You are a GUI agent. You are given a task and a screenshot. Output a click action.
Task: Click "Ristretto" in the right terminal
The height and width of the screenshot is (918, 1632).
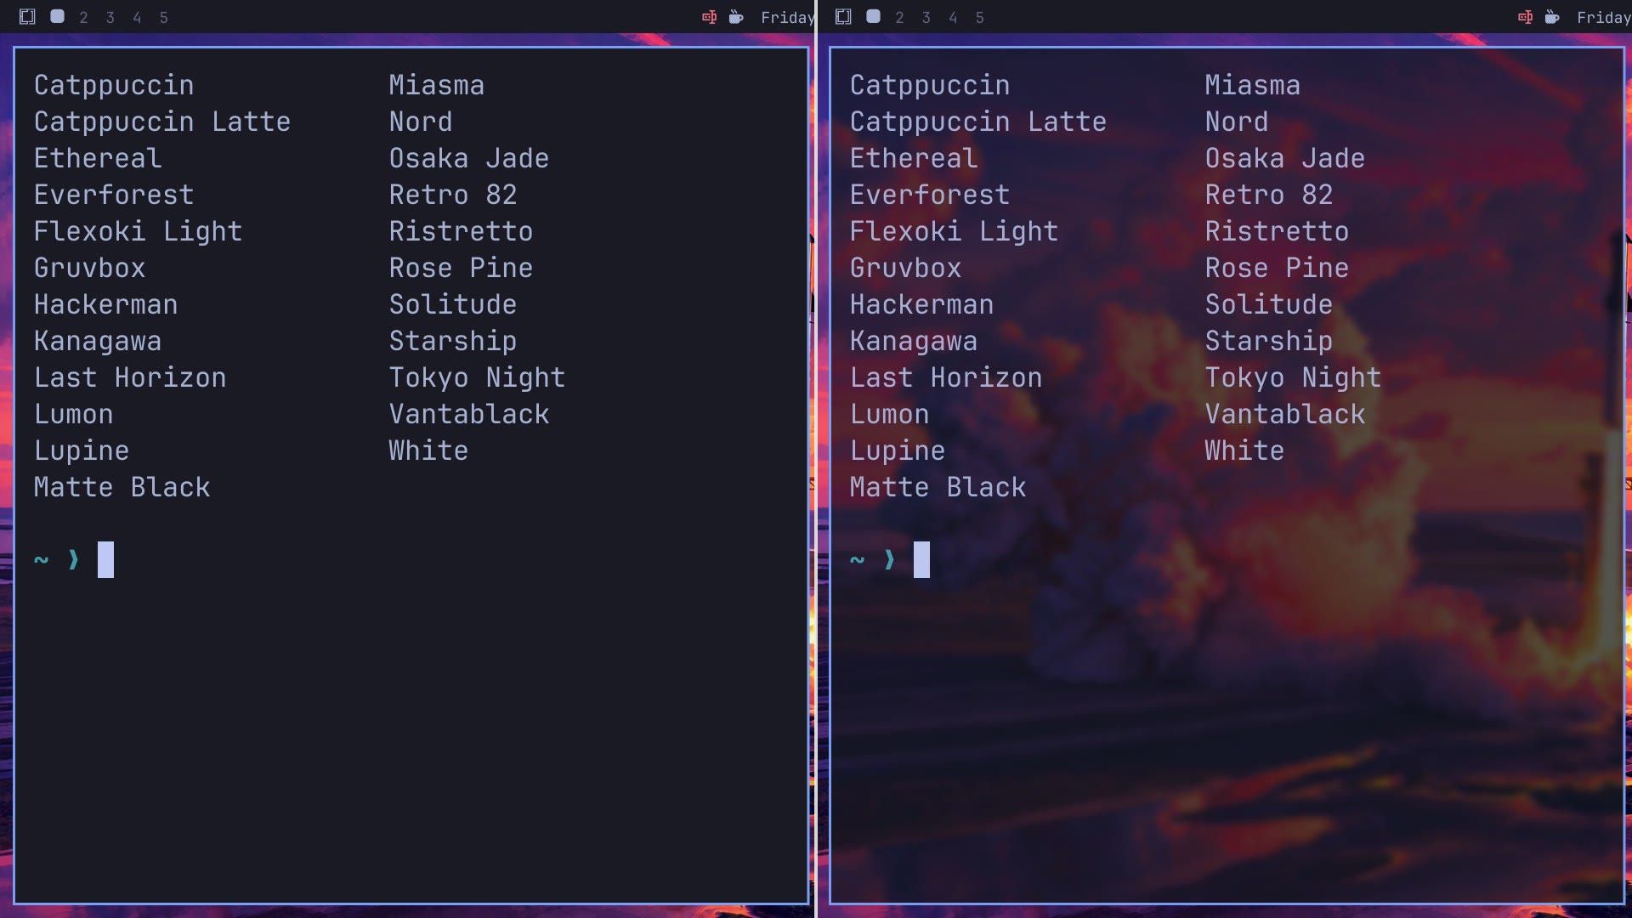pos(1277,231)
